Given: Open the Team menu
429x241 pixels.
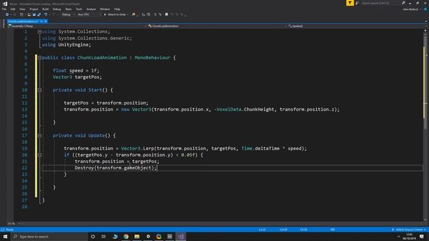Looking at the screenshot, I should pyautogui.click(x=68, y=9).
